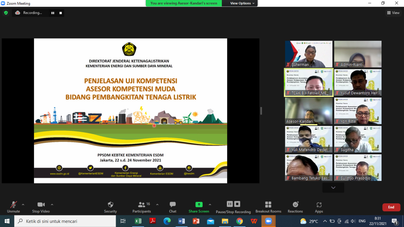This screenshot has height=227, width=404.
Task: Open the Chat panel
Action: pyautogui.click(x=173, y=207)
